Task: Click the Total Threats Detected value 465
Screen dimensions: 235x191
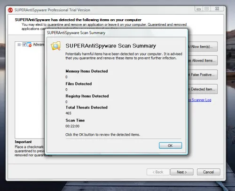Action: point(68,113)
